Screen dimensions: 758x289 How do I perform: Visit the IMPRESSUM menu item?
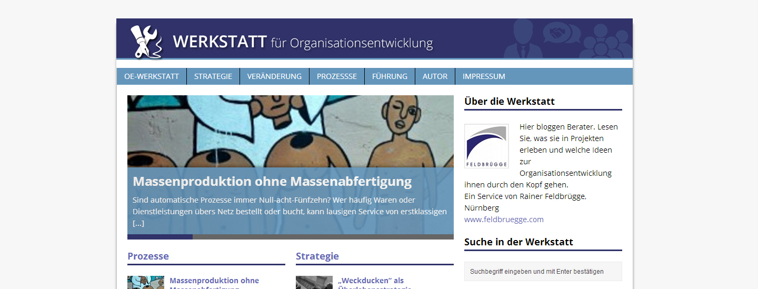tap(484, 76)
